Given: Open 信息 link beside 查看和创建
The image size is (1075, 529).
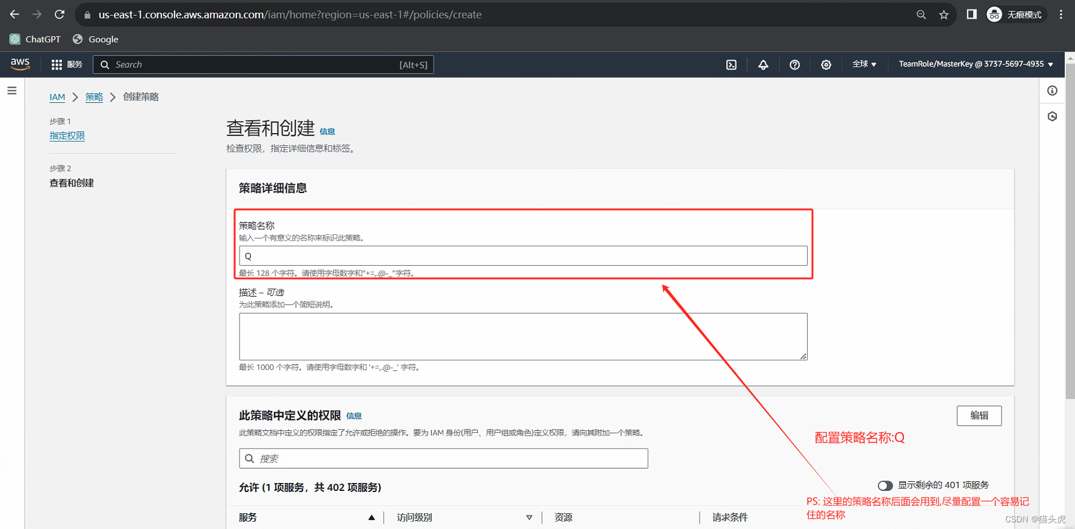Looking at the screenshot, I should point(327,131).
